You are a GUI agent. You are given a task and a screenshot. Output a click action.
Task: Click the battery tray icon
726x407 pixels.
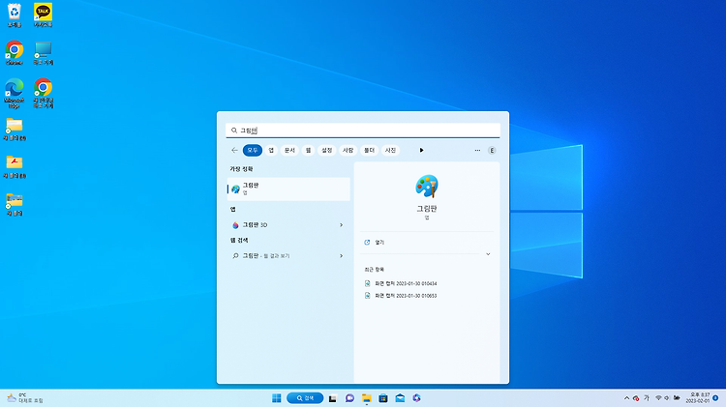677,397
